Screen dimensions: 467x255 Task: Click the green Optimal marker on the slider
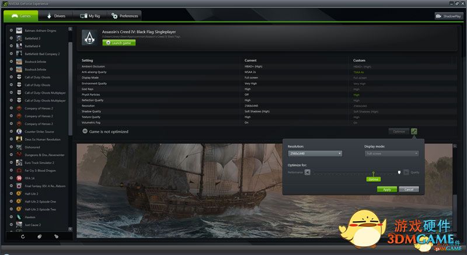[374, 179]
